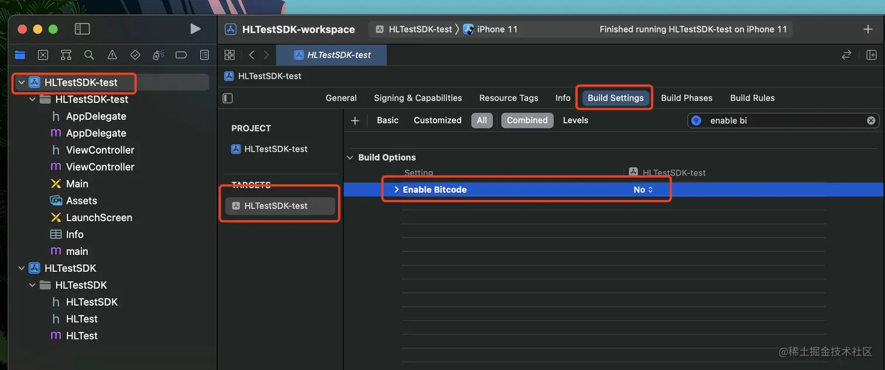Viewport: 885px width, 370px height.
Task: Select the Build Settings tab
Action: point(616,98)
